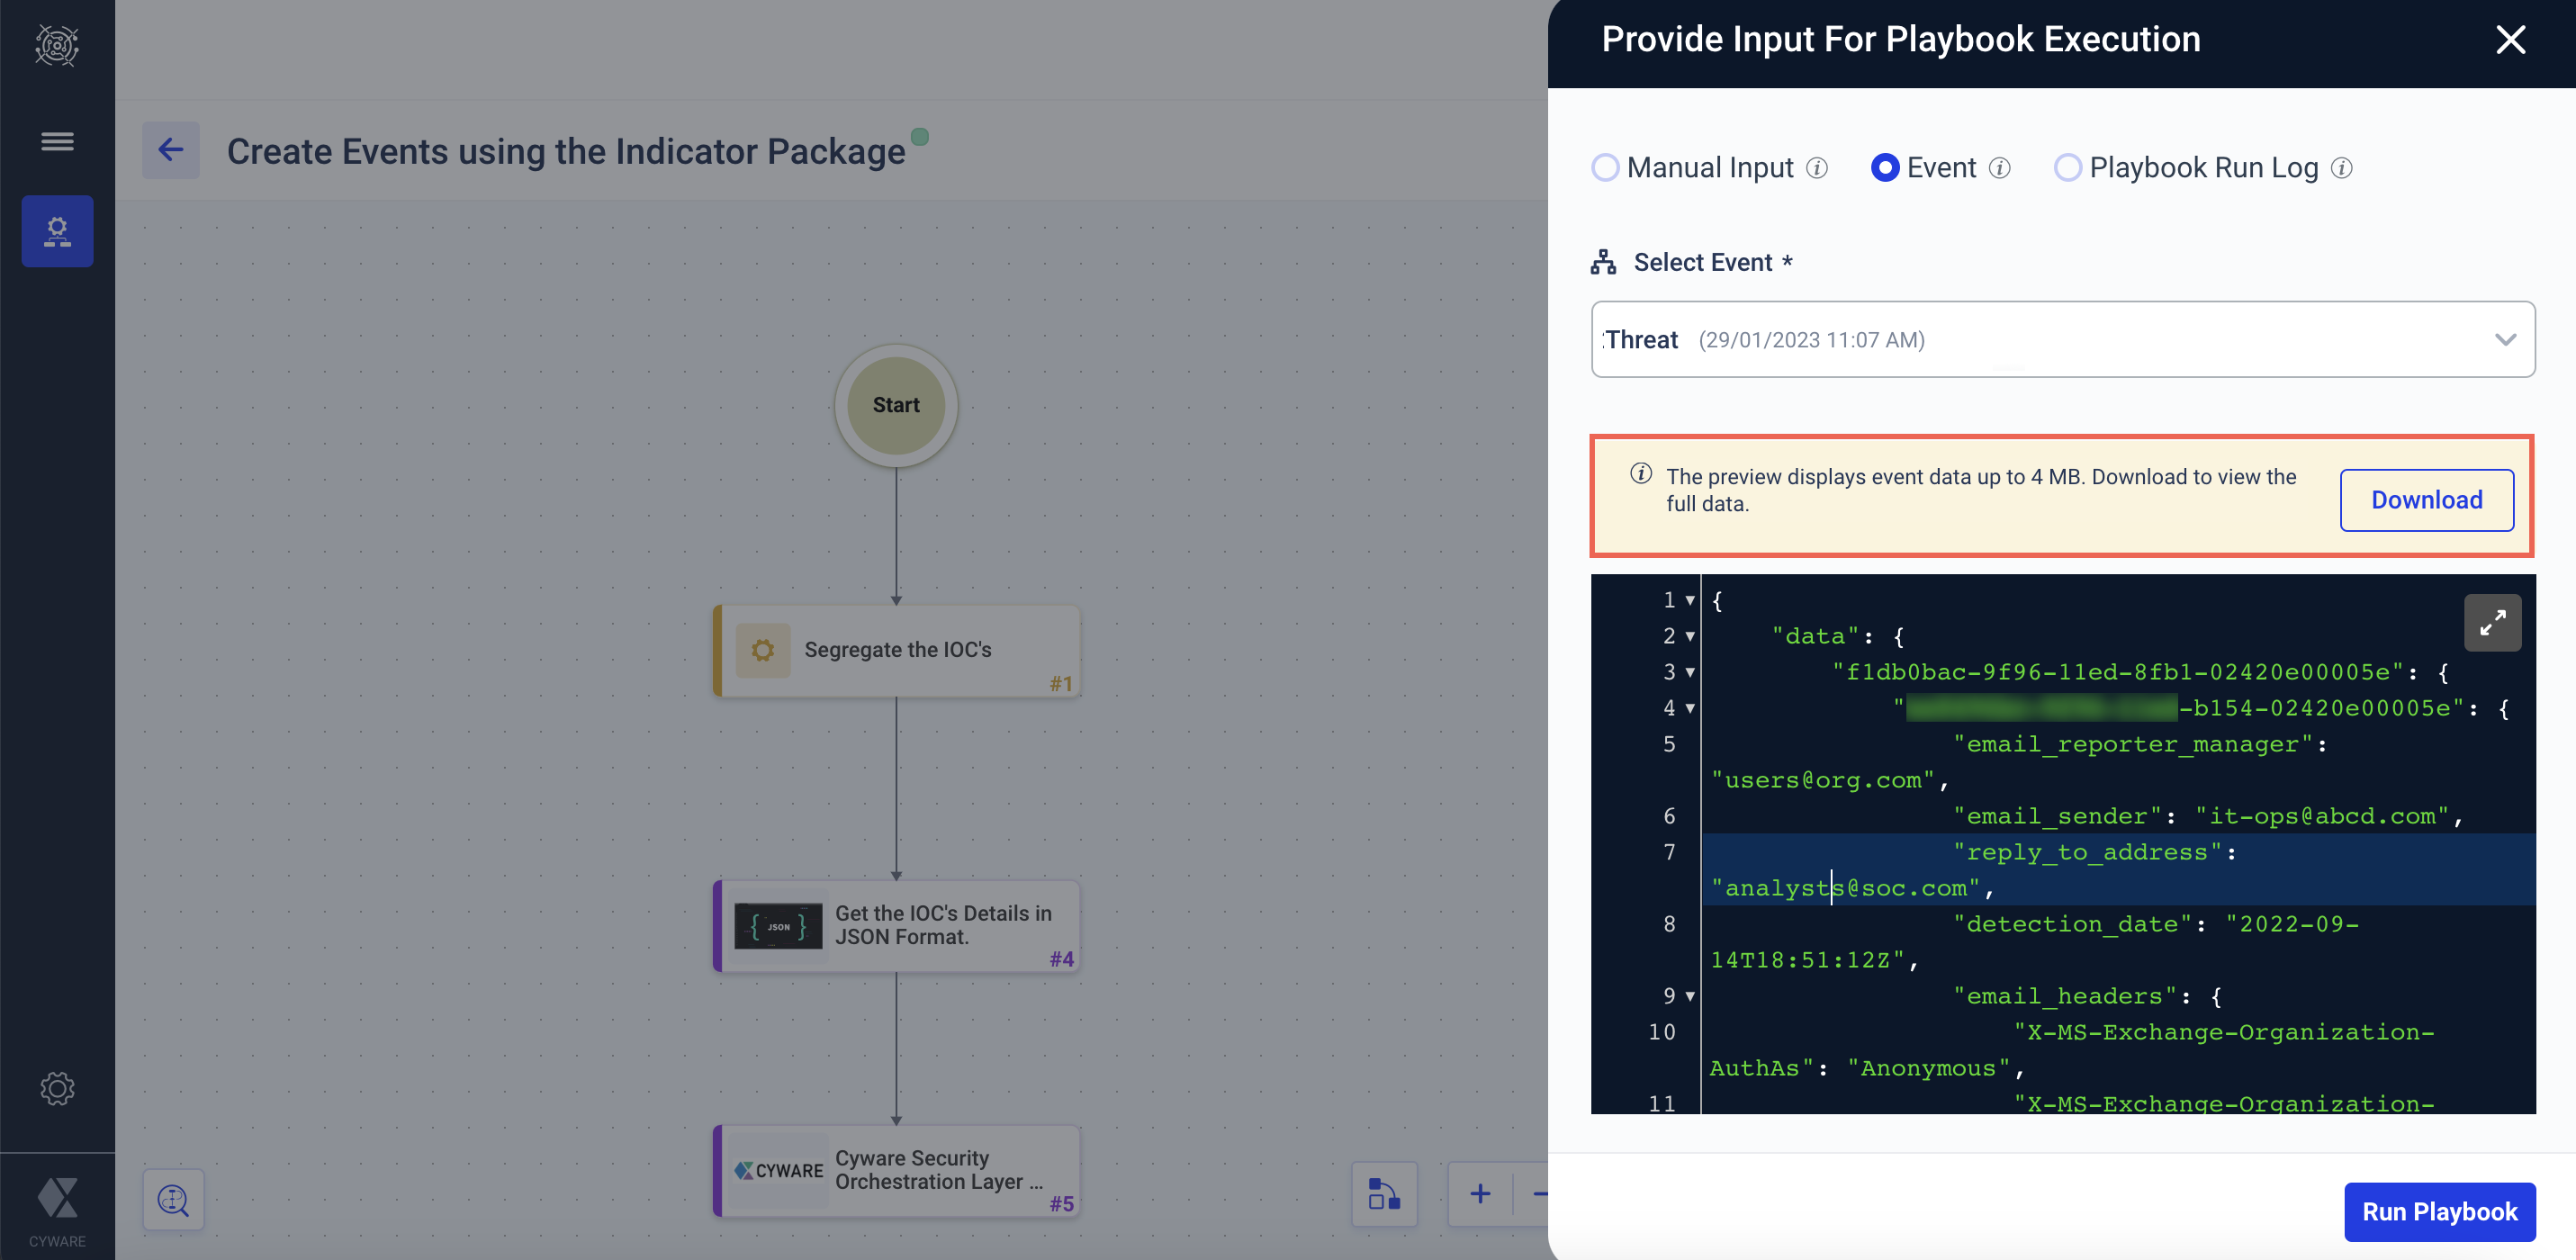
Task: Collapse the email_headers fold arrow on line 9
Action: (1690, 996)
